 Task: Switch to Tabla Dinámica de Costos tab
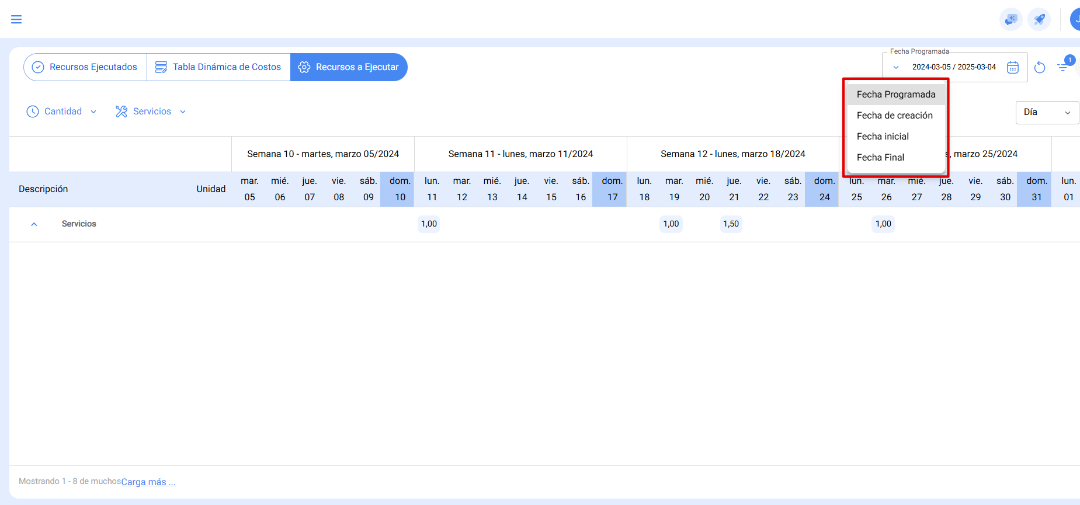(x=218, y=67)
